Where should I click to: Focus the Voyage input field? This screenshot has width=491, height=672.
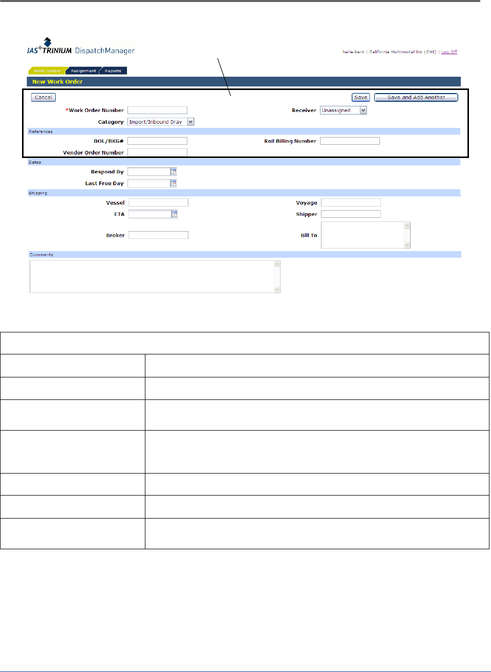(x=351, y=203)
